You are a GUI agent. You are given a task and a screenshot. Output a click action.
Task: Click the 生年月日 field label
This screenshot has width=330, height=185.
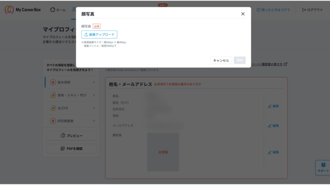[x=118, y=109]
